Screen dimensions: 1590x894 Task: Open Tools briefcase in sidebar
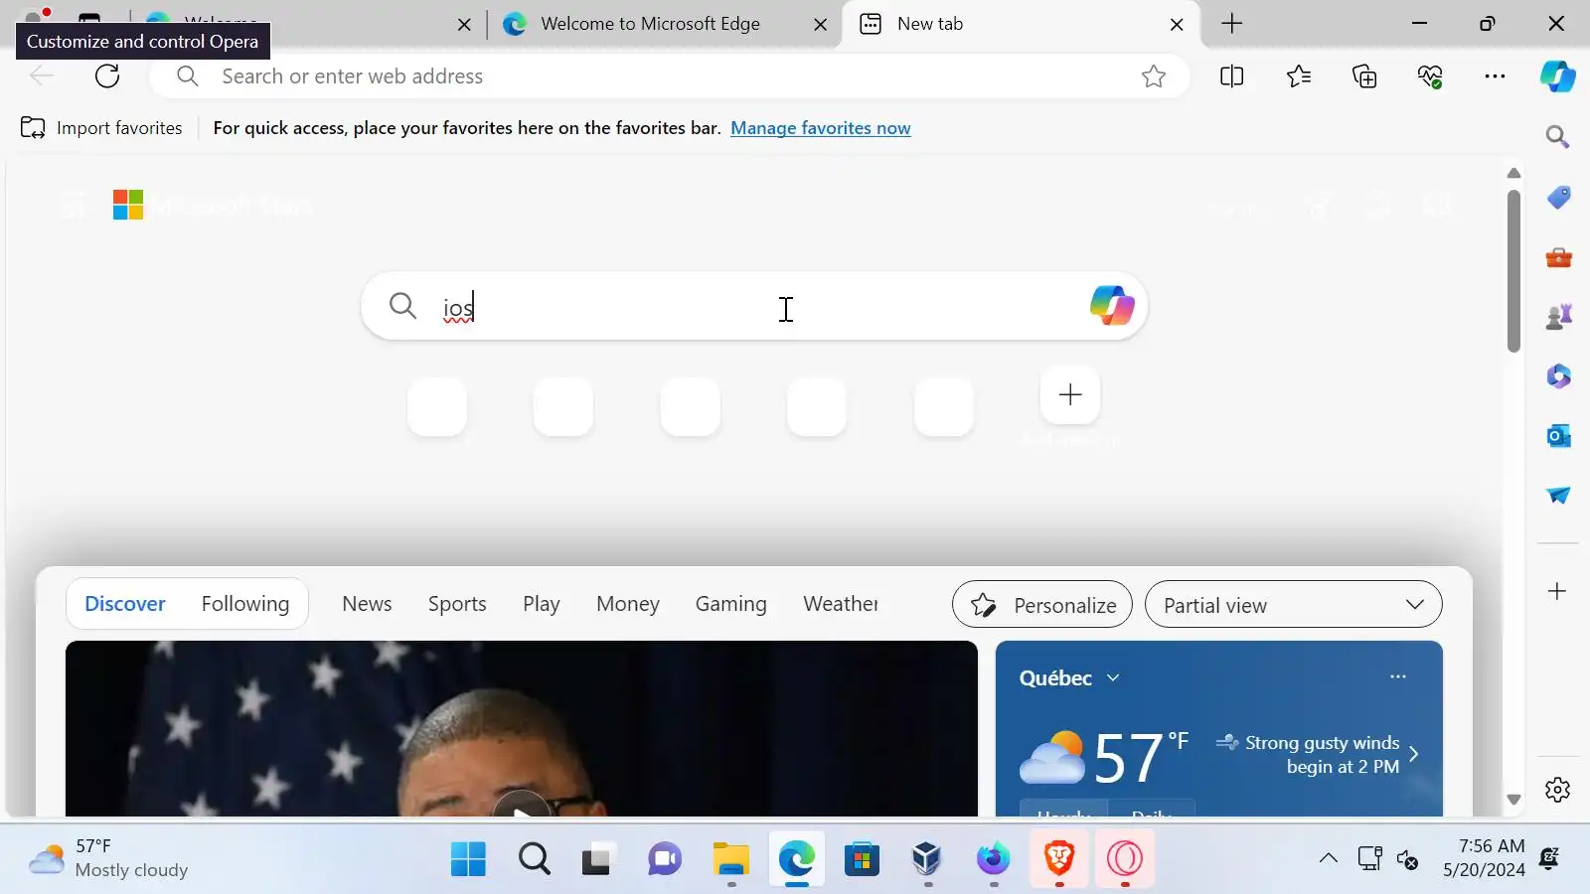pos(1558,257)
